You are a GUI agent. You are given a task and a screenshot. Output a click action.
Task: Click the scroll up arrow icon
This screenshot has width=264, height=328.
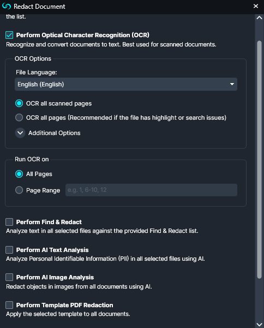click(x=259, y=18)
